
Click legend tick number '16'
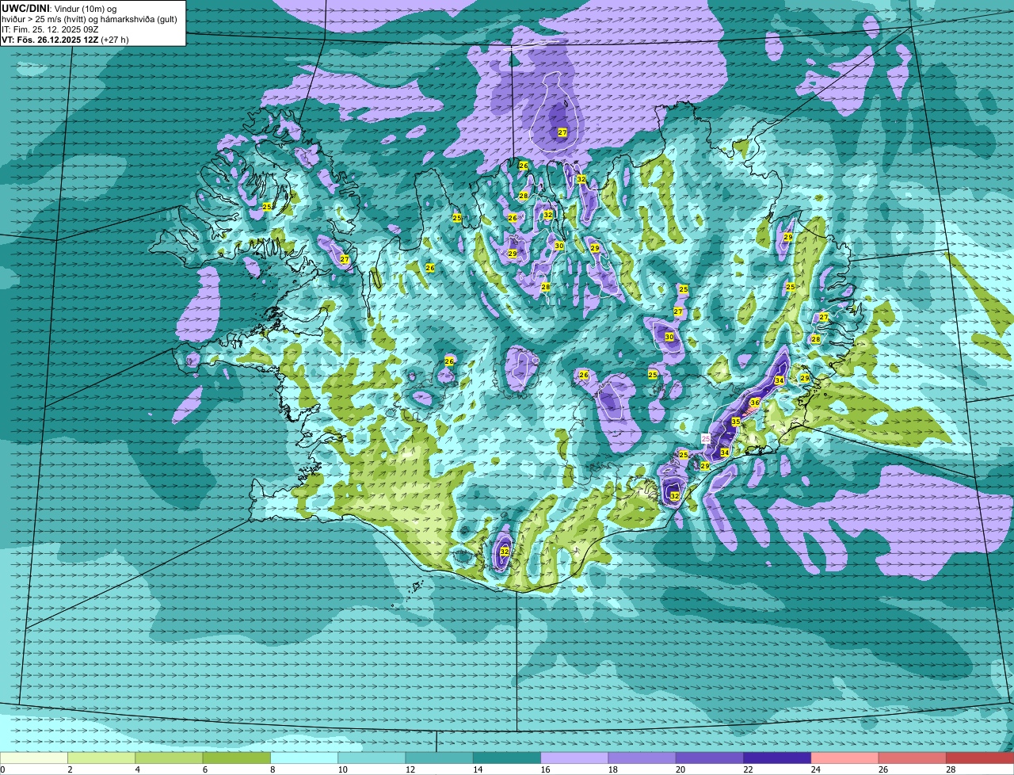[544, 769]
